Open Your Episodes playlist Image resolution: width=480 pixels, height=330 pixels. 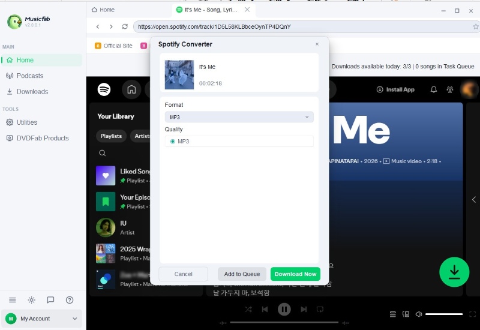(124, 202)
